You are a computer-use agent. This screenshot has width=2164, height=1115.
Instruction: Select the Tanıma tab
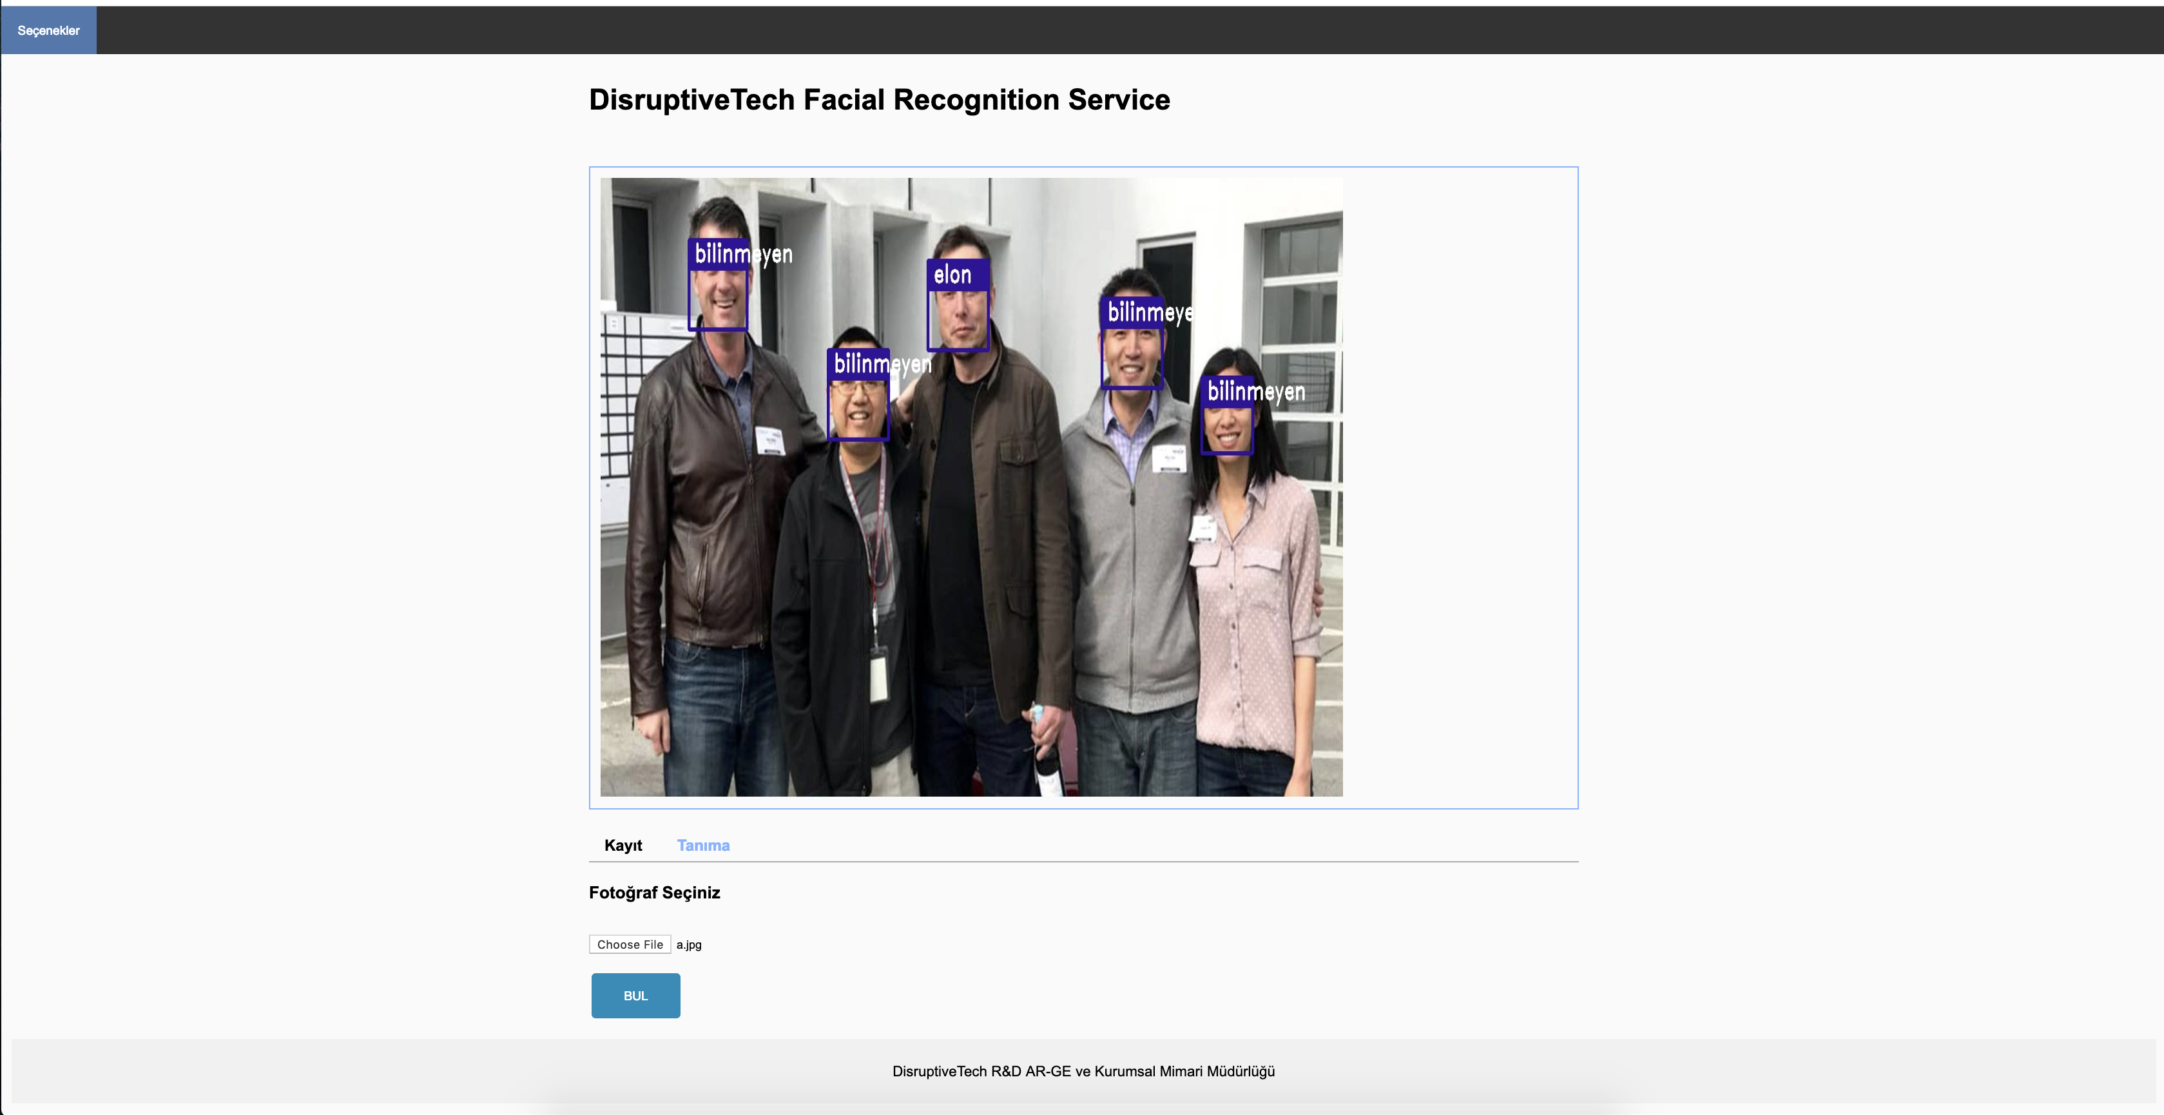pyautogui.click(x=703, y=846)
